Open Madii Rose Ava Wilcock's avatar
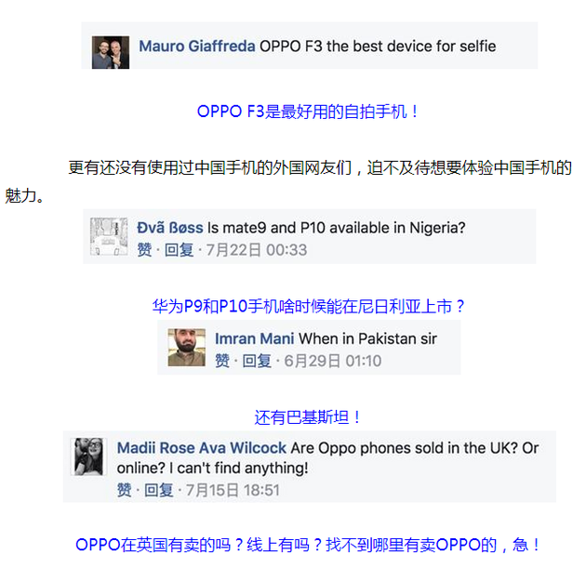 (x=88, y=456)
